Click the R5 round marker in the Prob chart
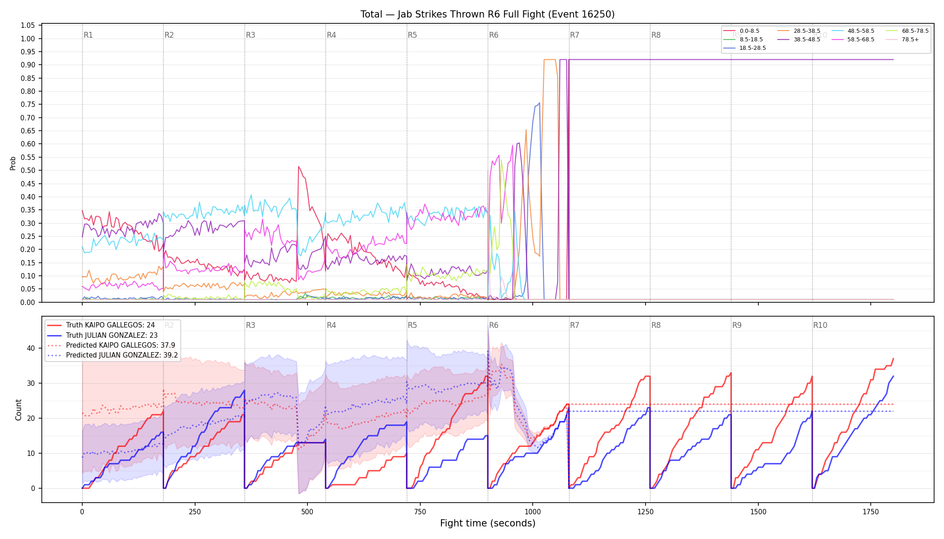The width and height of the screenshot is (944, 539). (412, 35)
